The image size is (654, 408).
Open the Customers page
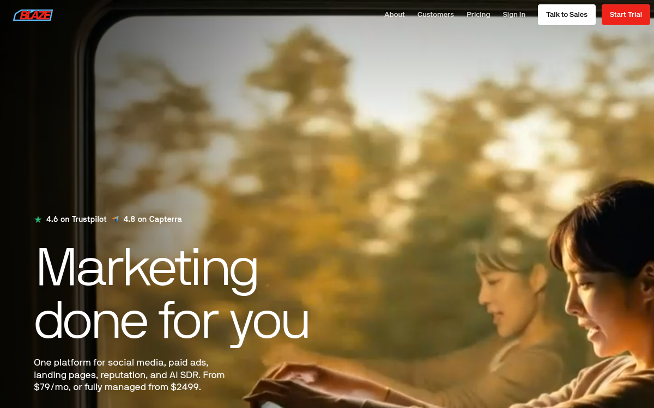pos(435,15)
